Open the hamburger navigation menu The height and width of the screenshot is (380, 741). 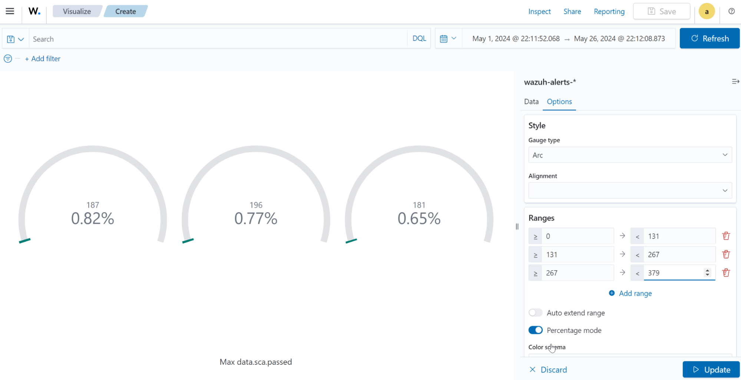pos(10,11)
